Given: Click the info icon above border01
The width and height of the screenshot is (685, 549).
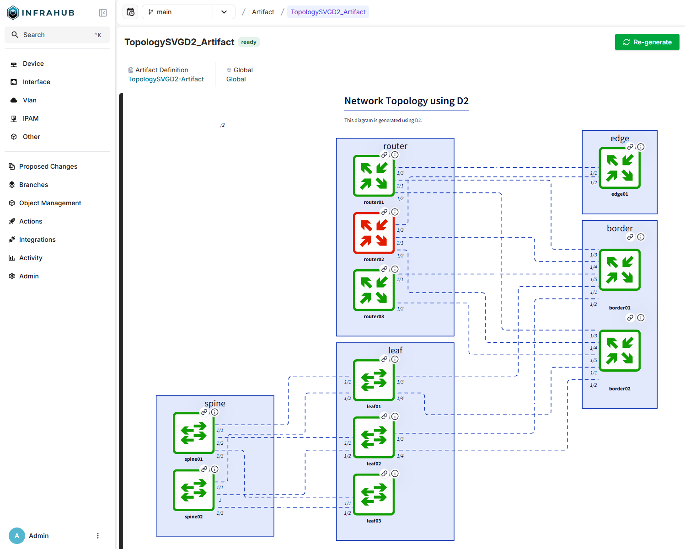Looking at the screenshot, I should click(x=641, y=237).
